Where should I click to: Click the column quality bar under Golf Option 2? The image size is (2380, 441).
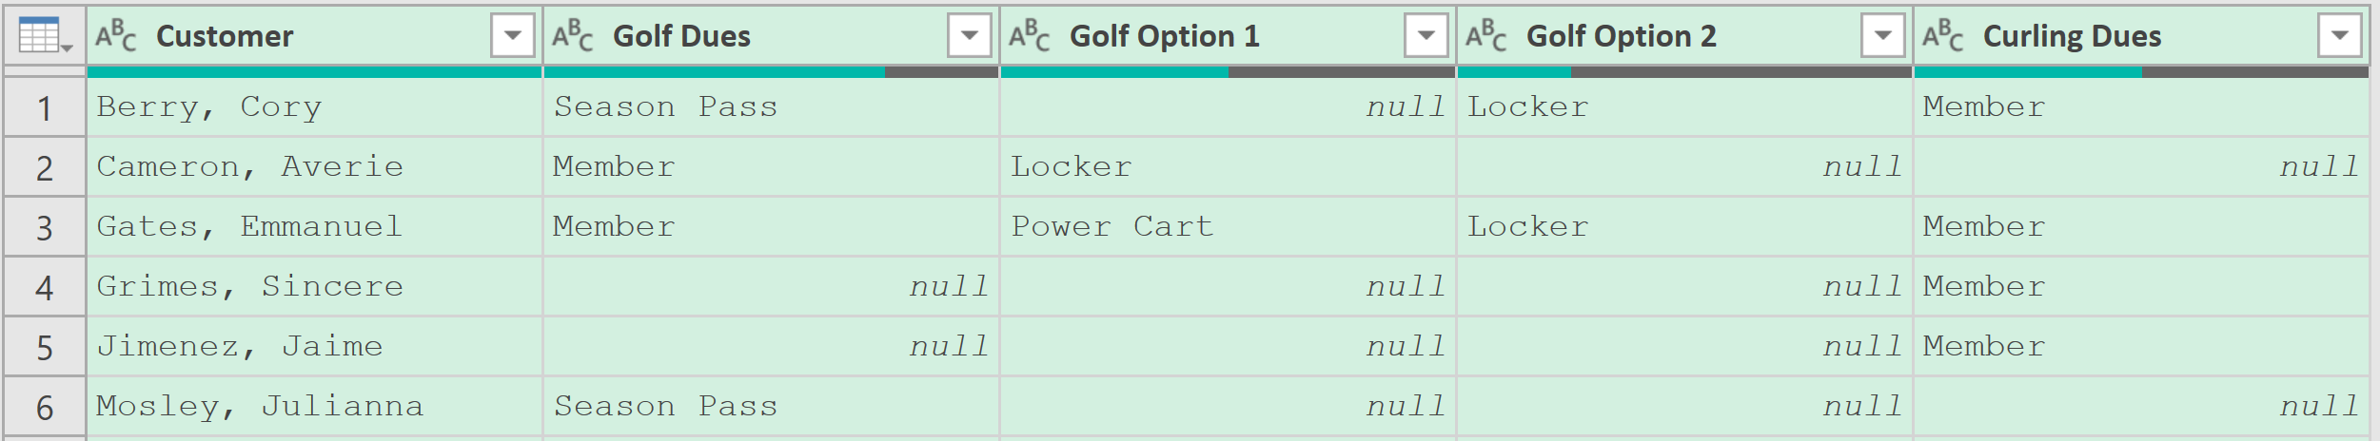[x=1684, y=72]
